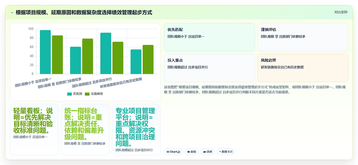
Task: Click x-axis label 团队规模超过 且多项目并行
Action: pos(92,83)
